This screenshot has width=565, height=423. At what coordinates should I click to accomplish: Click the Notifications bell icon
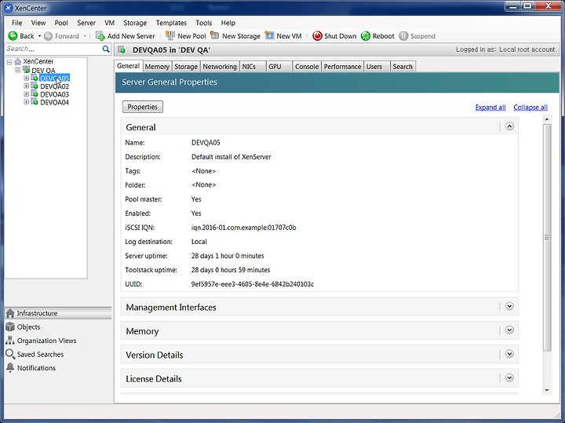point(10,368)
